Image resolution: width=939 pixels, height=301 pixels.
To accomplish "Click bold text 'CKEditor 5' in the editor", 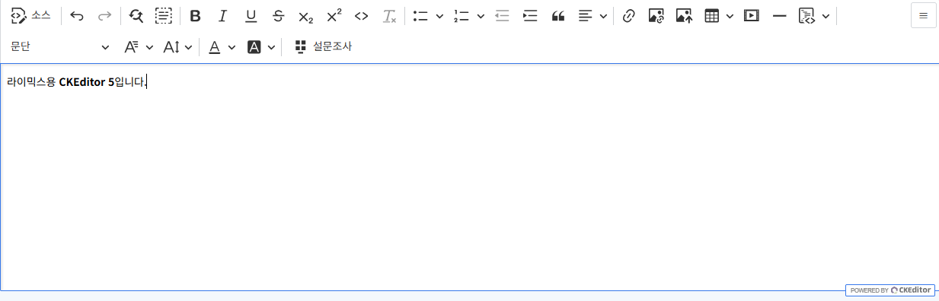I will pyautogui.click(x=86, y=82).
